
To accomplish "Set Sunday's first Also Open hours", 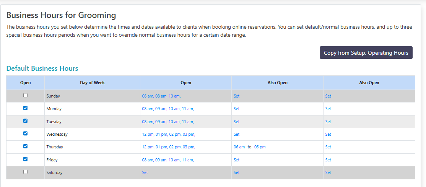I will [236, 96].
